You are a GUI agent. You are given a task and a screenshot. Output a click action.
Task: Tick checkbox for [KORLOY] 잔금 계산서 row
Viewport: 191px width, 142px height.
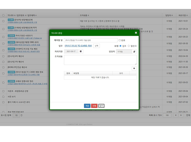point(3,67)
